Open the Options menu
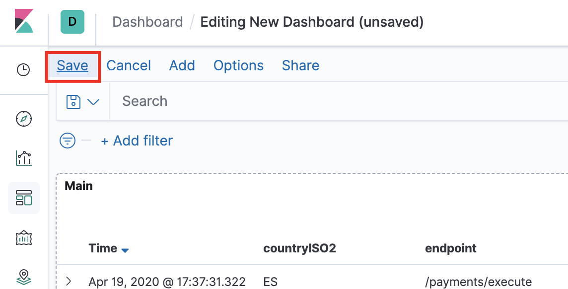Viewport: 568px width, 289px height. (238, 66)
